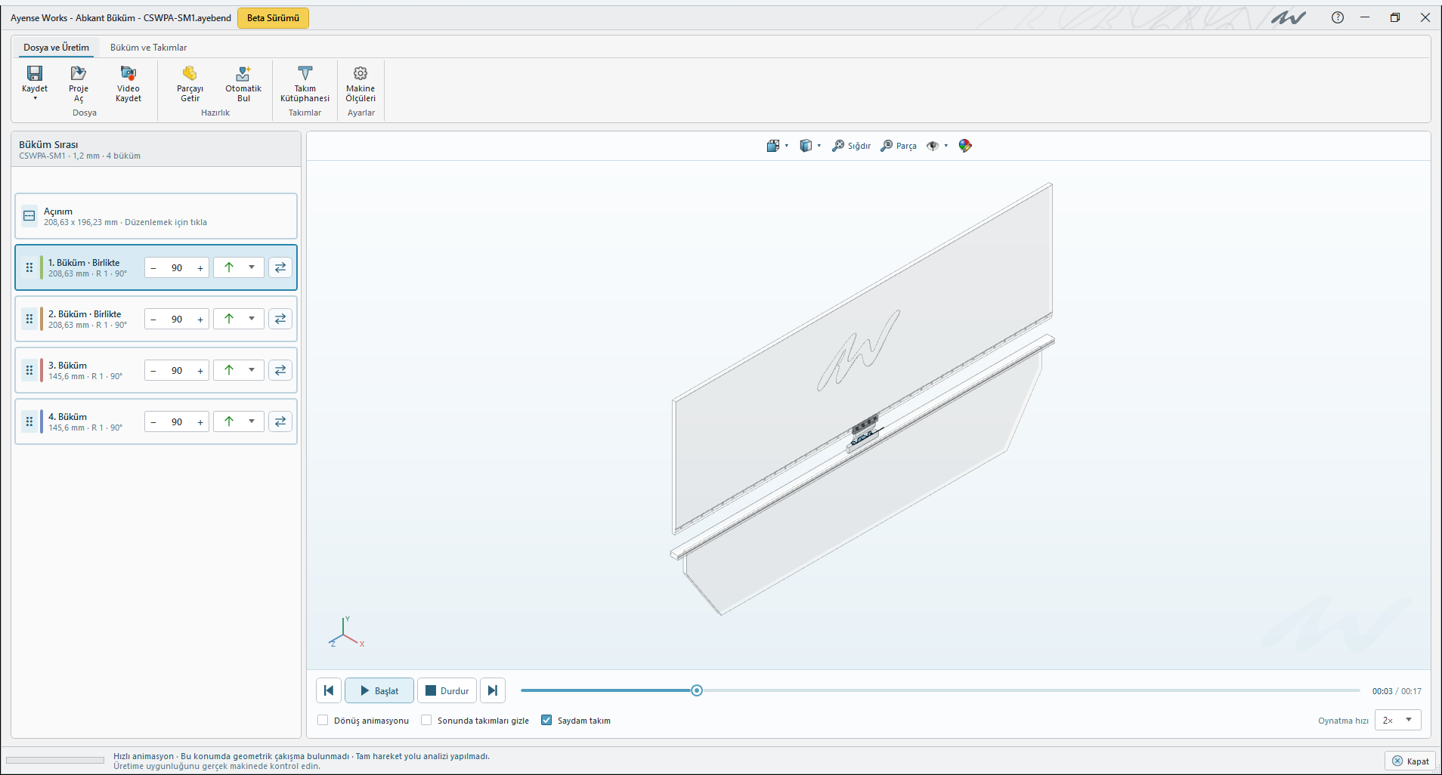This screenshot has height=775, width=1442.
Task: Expand the display style cube dropdown
Action: pos(819,146)
